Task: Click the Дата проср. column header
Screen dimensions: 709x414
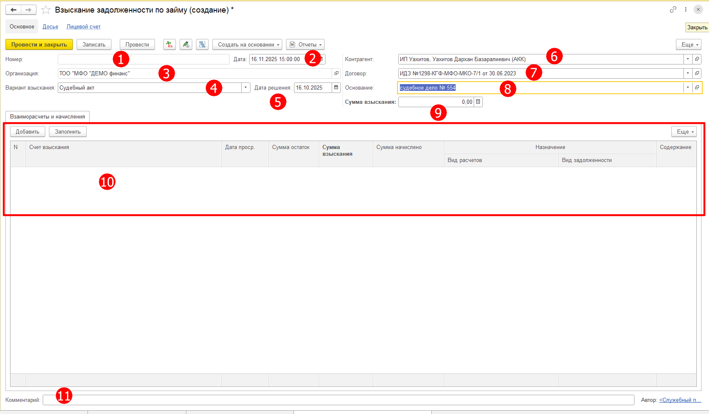Action: [245, 154]
